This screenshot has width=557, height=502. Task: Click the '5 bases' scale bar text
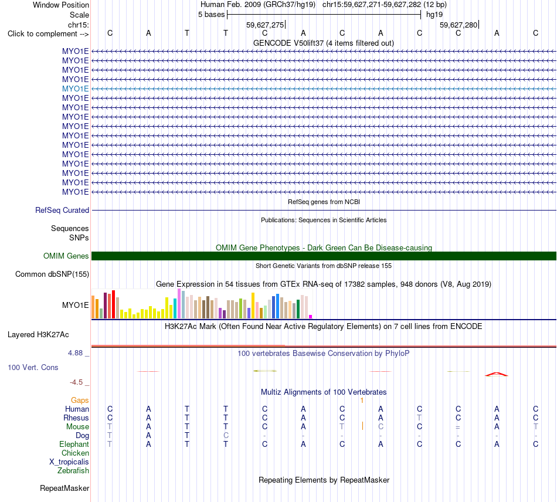(x=211, y=15)
